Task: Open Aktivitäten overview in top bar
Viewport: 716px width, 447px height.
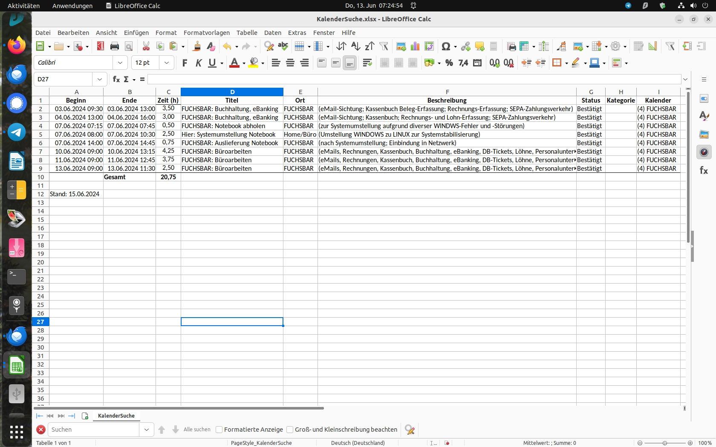Action: pyautogui.click(x=23, y=6)
